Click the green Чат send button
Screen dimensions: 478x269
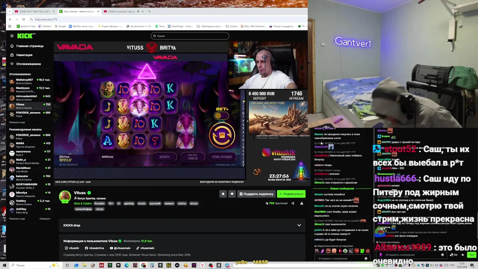click(471, 255)
